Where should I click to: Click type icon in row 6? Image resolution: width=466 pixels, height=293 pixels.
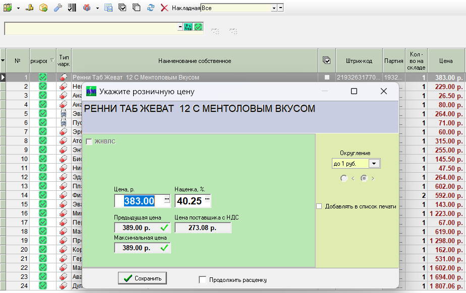point(64,123)
